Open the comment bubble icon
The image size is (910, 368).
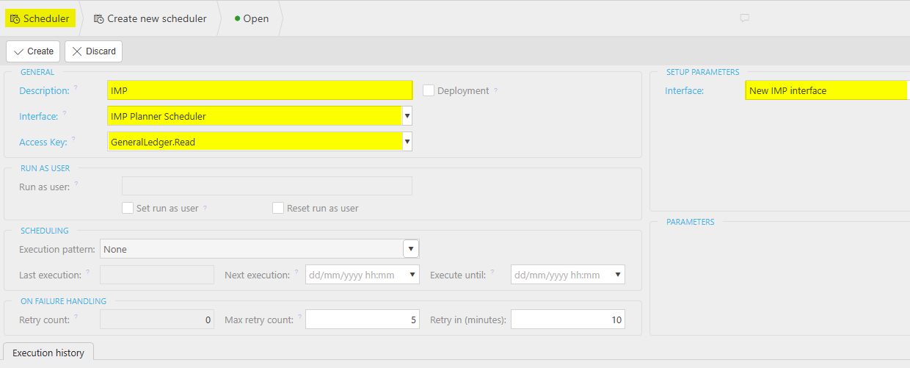pos(744,18)
